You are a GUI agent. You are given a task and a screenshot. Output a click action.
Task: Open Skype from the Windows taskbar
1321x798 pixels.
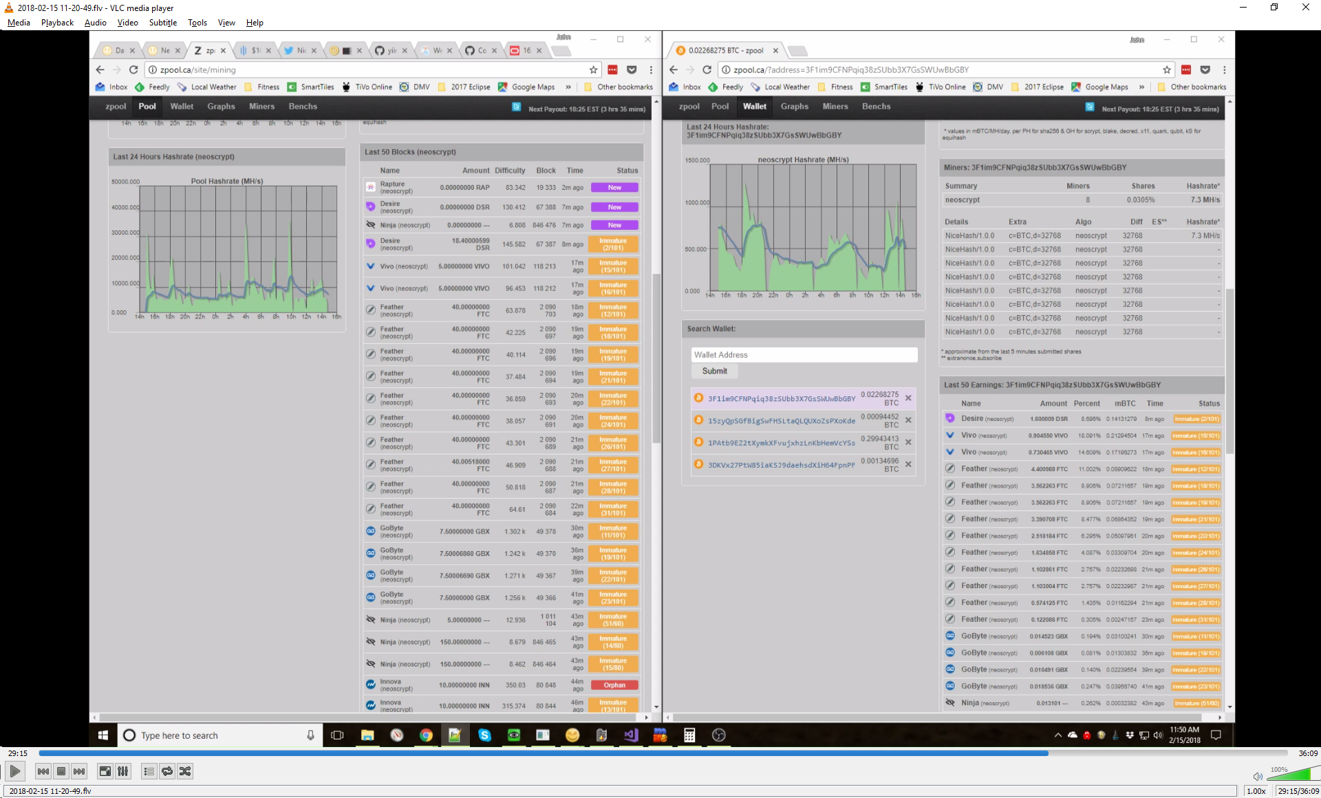pos(484,735)
